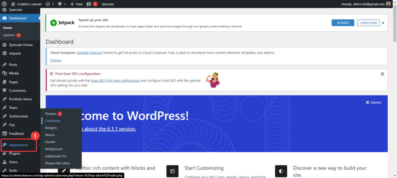This screenshot has height=178, width=397.
Task: Select Background in Appearance submenu
Action: [54, 149]
